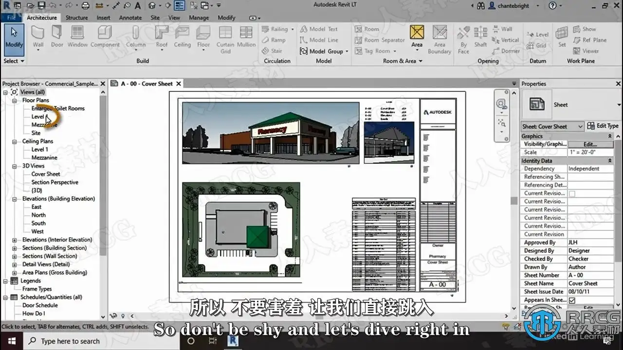Pick the Window tool
The height and width of the screenshot is (350, 623).
[77, 37]
